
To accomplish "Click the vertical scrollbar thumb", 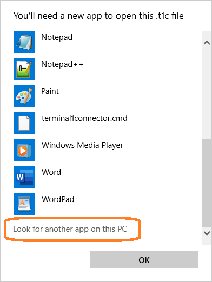I will (207, 183).
